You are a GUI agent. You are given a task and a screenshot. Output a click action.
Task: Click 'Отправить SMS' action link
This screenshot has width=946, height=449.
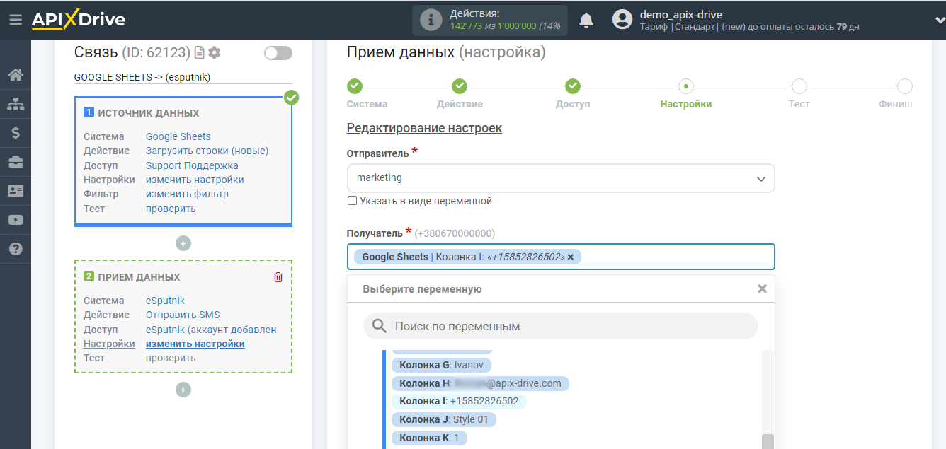click(183, 315)
